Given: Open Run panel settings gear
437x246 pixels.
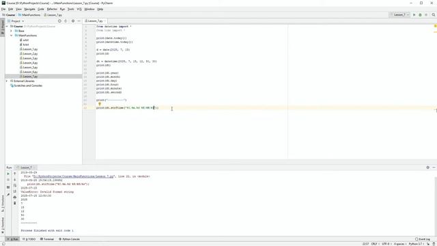Looking at the screenshot, I should (x=428, y=167).
